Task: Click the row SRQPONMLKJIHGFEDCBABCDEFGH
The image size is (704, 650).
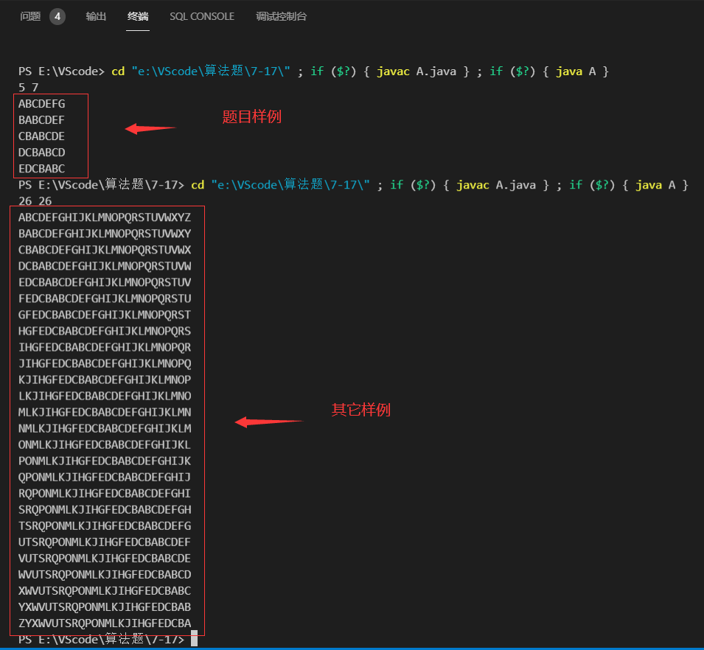Action: [x=105, y=509]
